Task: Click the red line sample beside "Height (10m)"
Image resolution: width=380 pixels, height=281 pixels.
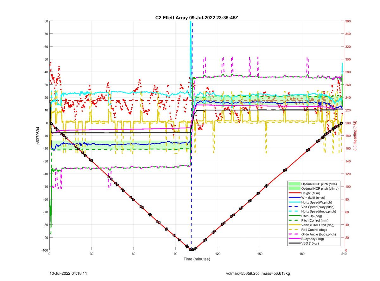Action: [x=294, y=193]
